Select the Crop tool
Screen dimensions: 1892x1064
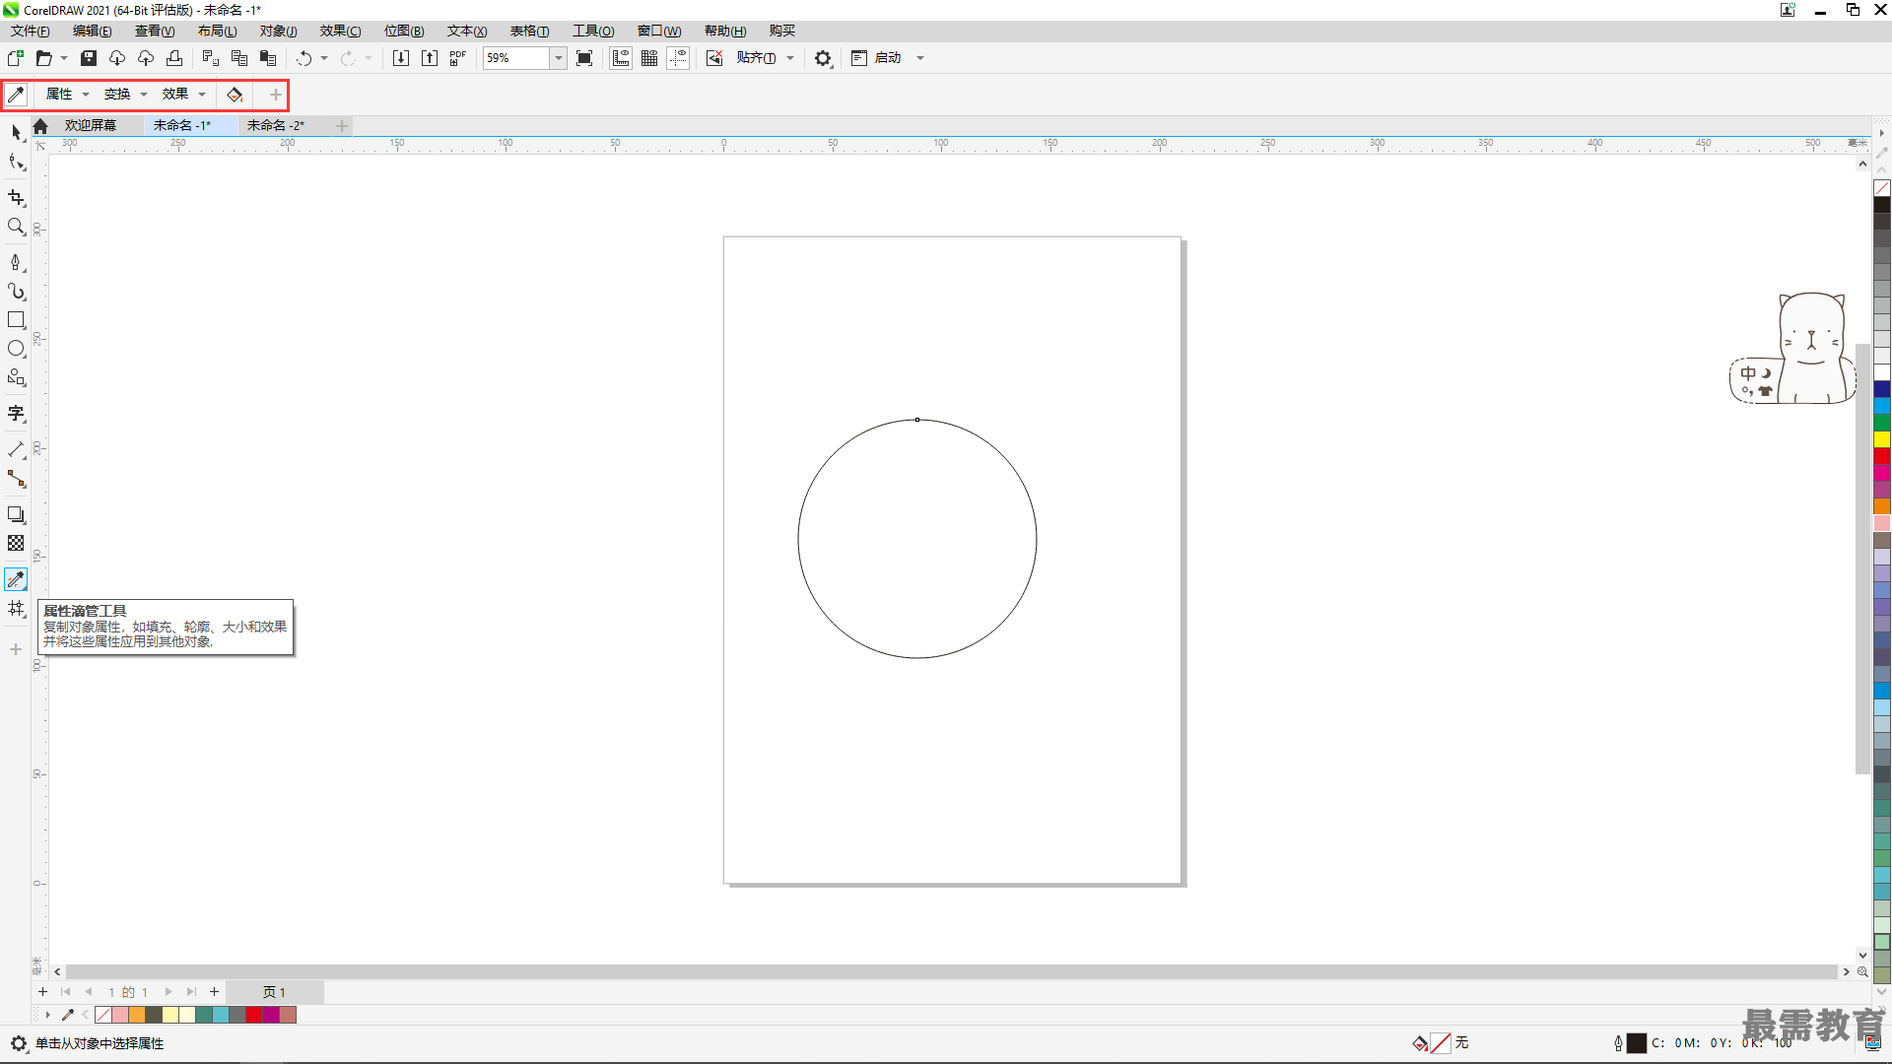point(16,198)
